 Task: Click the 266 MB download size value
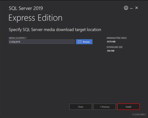click(111, 51)
